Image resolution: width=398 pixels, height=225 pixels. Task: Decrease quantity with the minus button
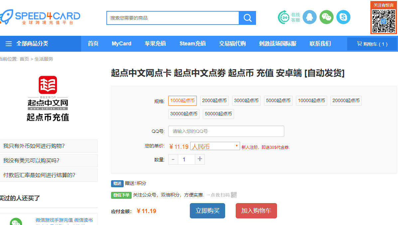[173, 159]
